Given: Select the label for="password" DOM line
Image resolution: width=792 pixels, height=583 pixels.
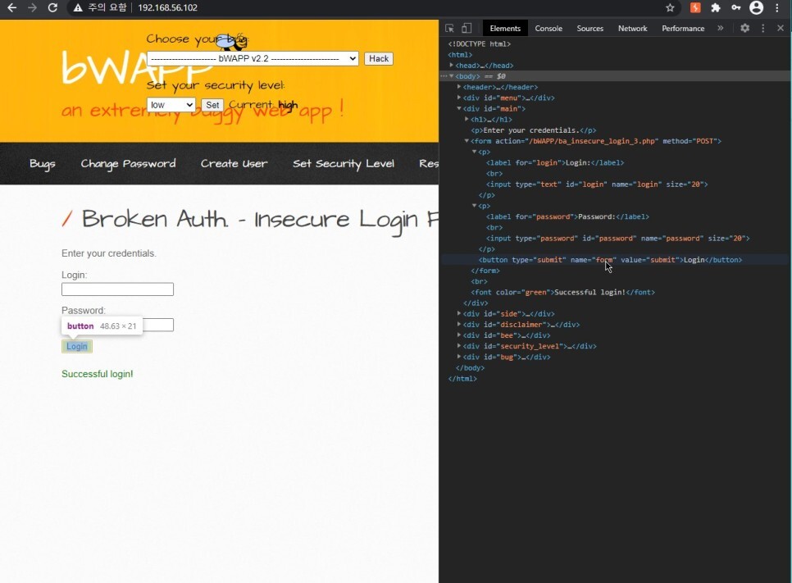Looking at the screenshot, I should (567, 216).
